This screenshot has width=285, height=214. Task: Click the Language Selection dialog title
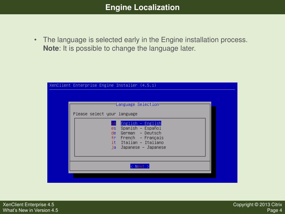pos(137,104)
